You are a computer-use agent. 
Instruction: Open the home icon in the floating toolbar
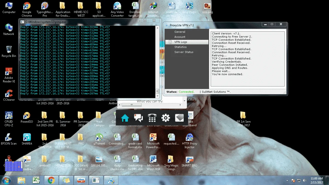pos(125,118)
